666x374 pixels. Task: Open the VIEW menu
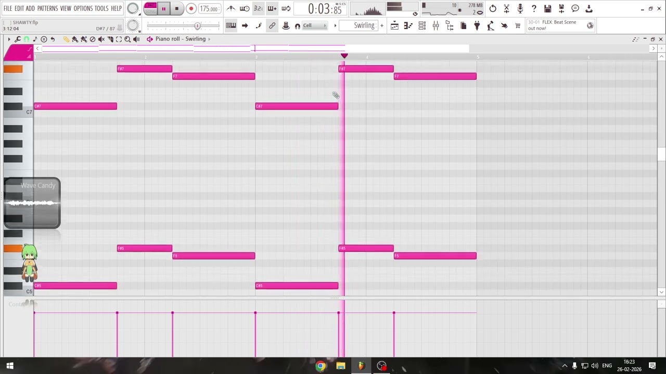(66, 8)
